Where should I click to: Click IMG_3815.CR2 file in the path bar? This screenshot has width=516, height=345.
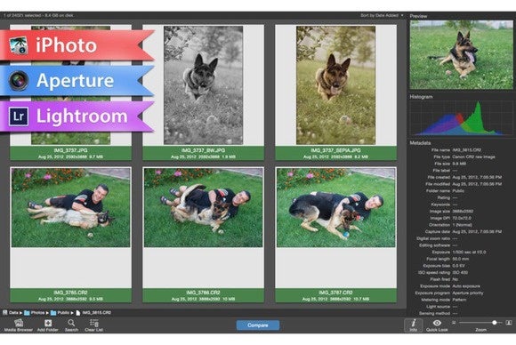[93, 313]
